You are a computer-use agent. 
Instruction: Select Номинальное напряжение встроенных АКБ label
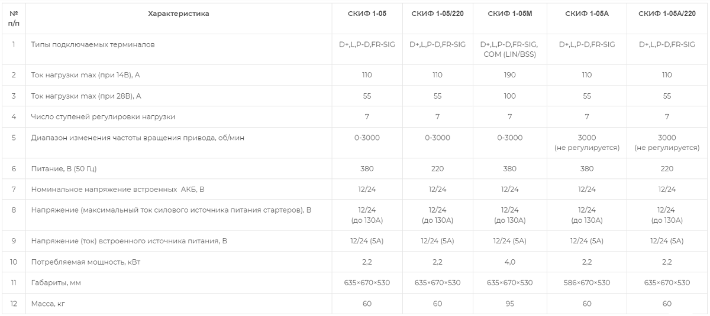(118, 190)
